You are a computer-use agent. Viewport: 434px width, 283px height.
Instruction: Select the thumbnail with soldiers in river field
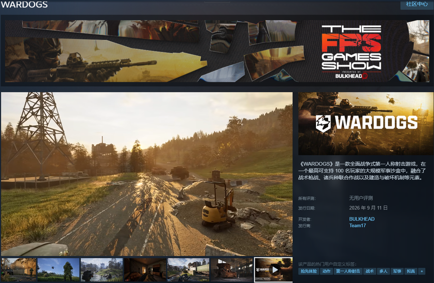point(102,270)
